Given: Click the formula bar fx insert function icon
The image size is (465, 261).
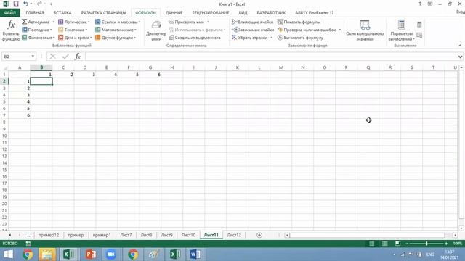Looking at the screenshot, I should click(78, 57).
